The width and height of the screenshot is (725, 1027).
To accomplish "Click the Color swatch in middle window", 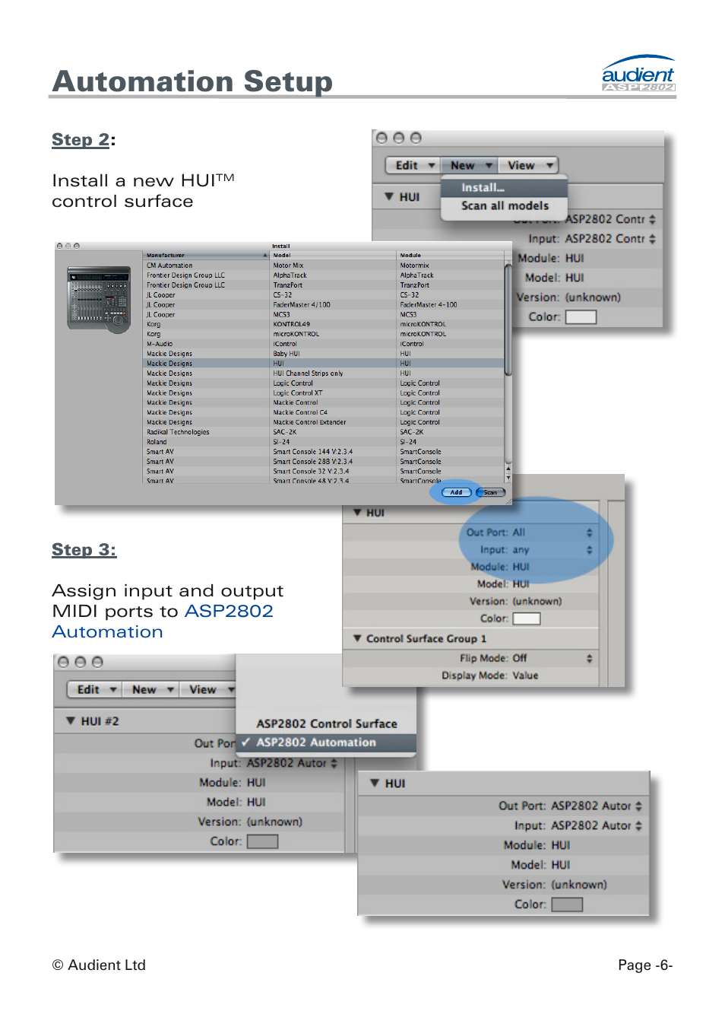I will tap(527, 618).
